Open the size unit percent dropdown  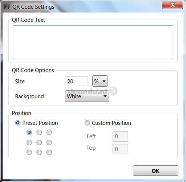(100, 81)
